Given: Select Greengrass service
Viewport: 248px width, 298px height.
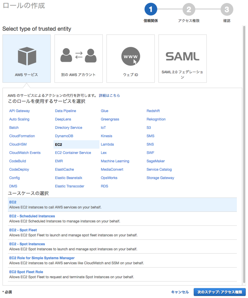Looking at the screenshot, I should [110, 119].
